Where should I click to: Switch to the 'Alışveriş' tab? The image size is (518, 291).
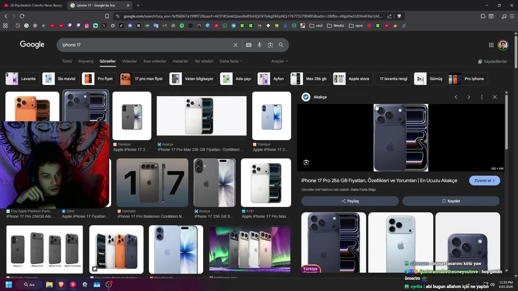pos(86,61)
